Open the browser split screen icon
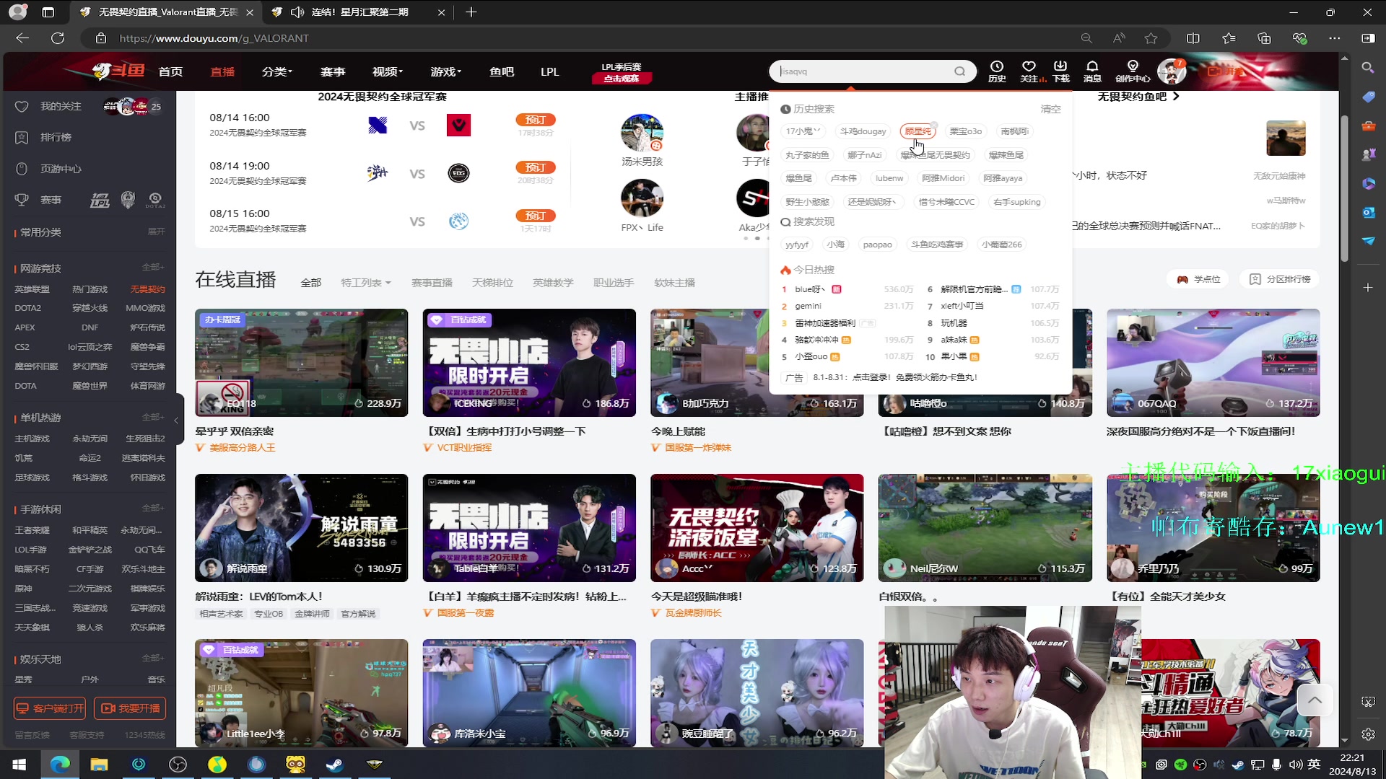This screenshot has width=1386, height=779. click(x=1193, y=38)
